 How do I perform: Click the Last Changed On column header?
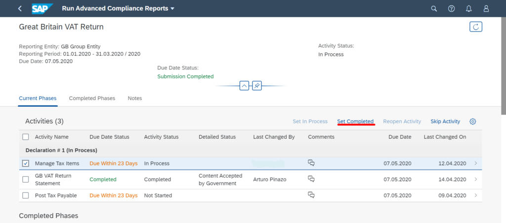tap(445, 137)
